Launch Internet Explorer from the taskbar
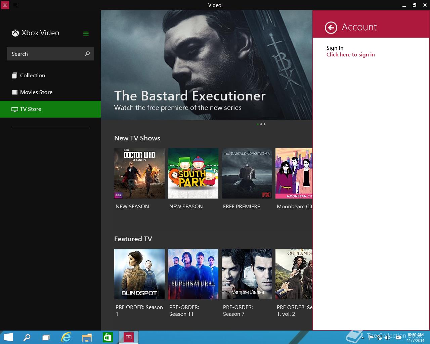 [66, 337]
